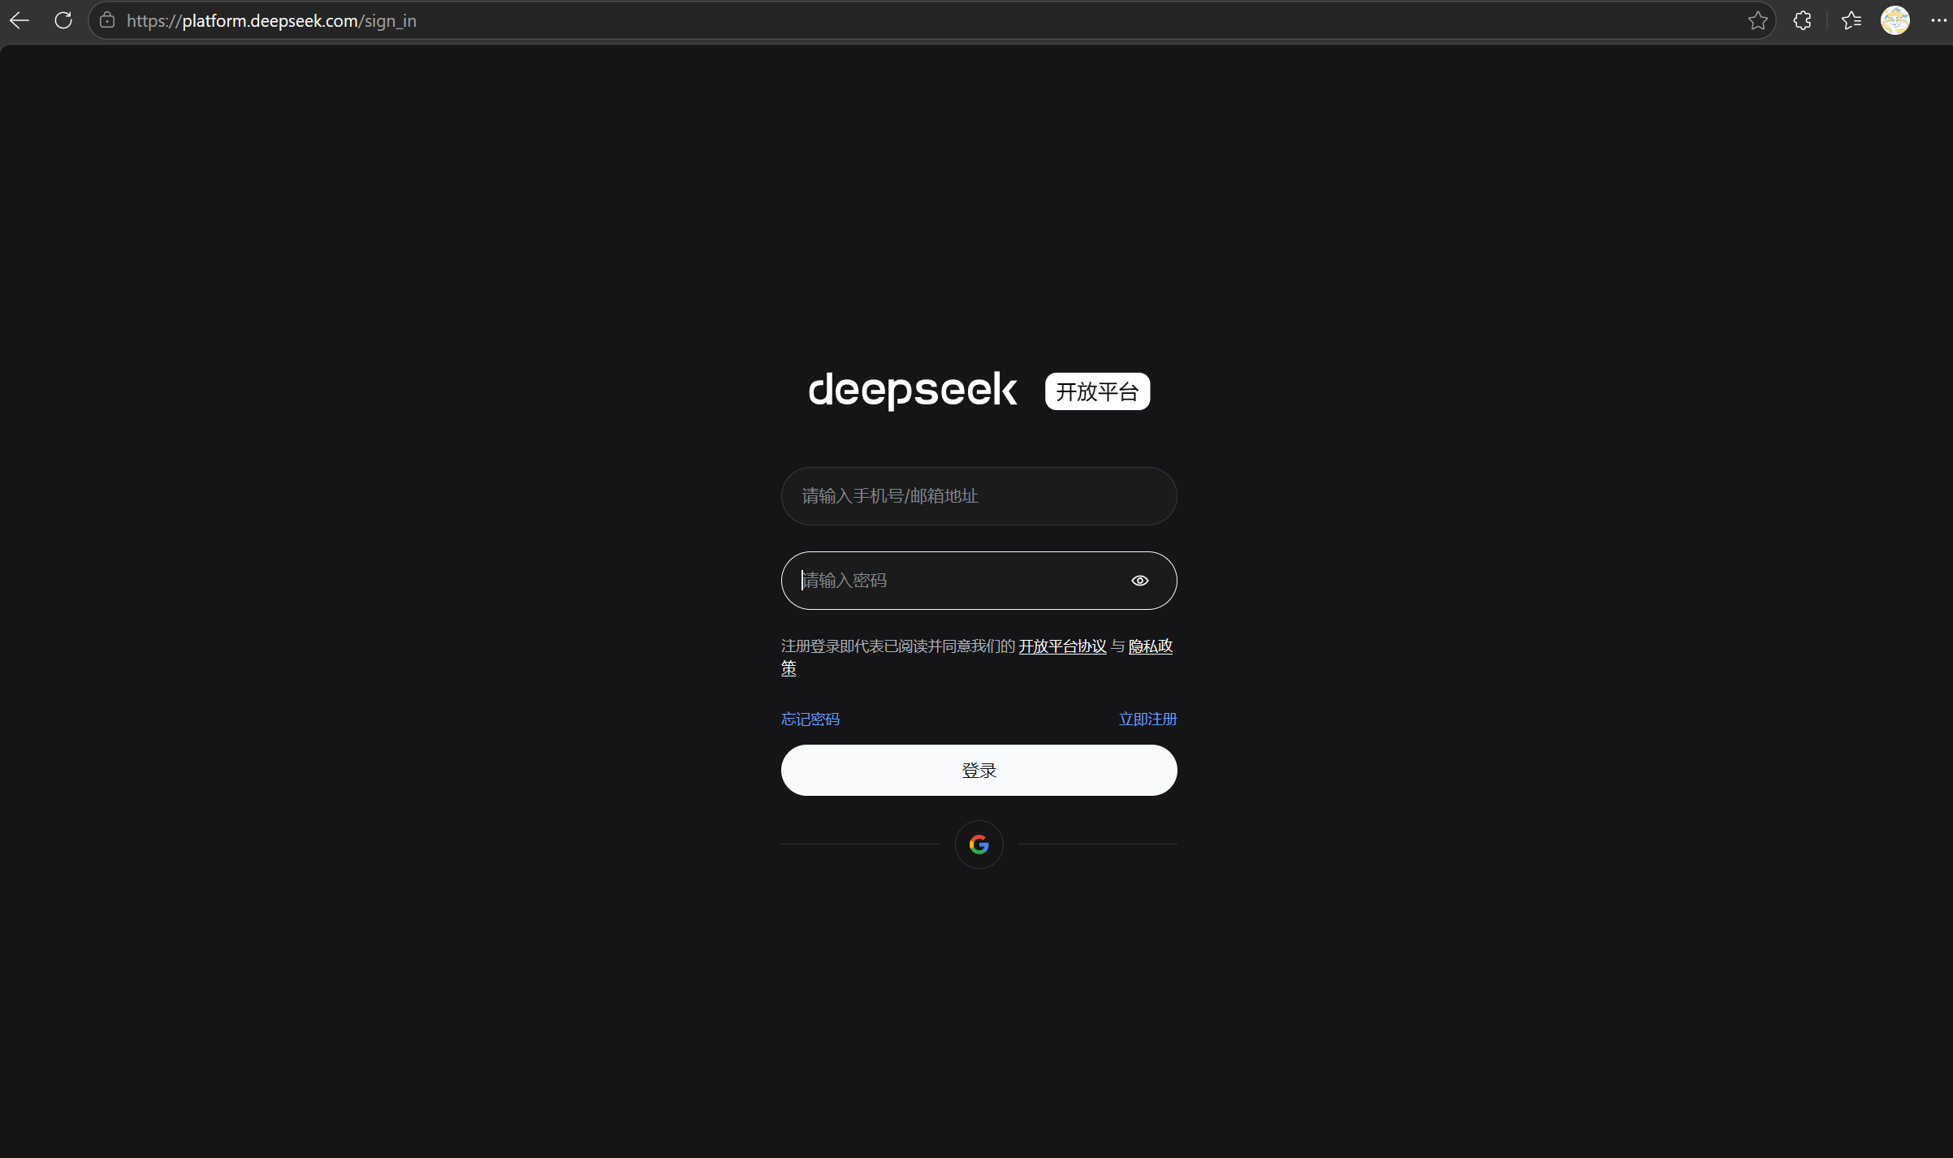The height and width of the screenshot is (1158, 1953).
Task: Reload the page with refresh icon
Action: [x=63, y=20]
